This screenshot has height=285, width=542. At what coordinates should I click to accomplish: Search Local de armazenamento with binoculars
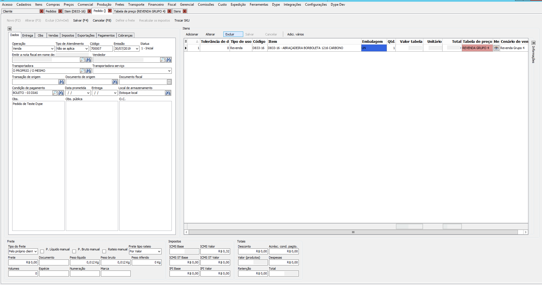tap(168, 93)
